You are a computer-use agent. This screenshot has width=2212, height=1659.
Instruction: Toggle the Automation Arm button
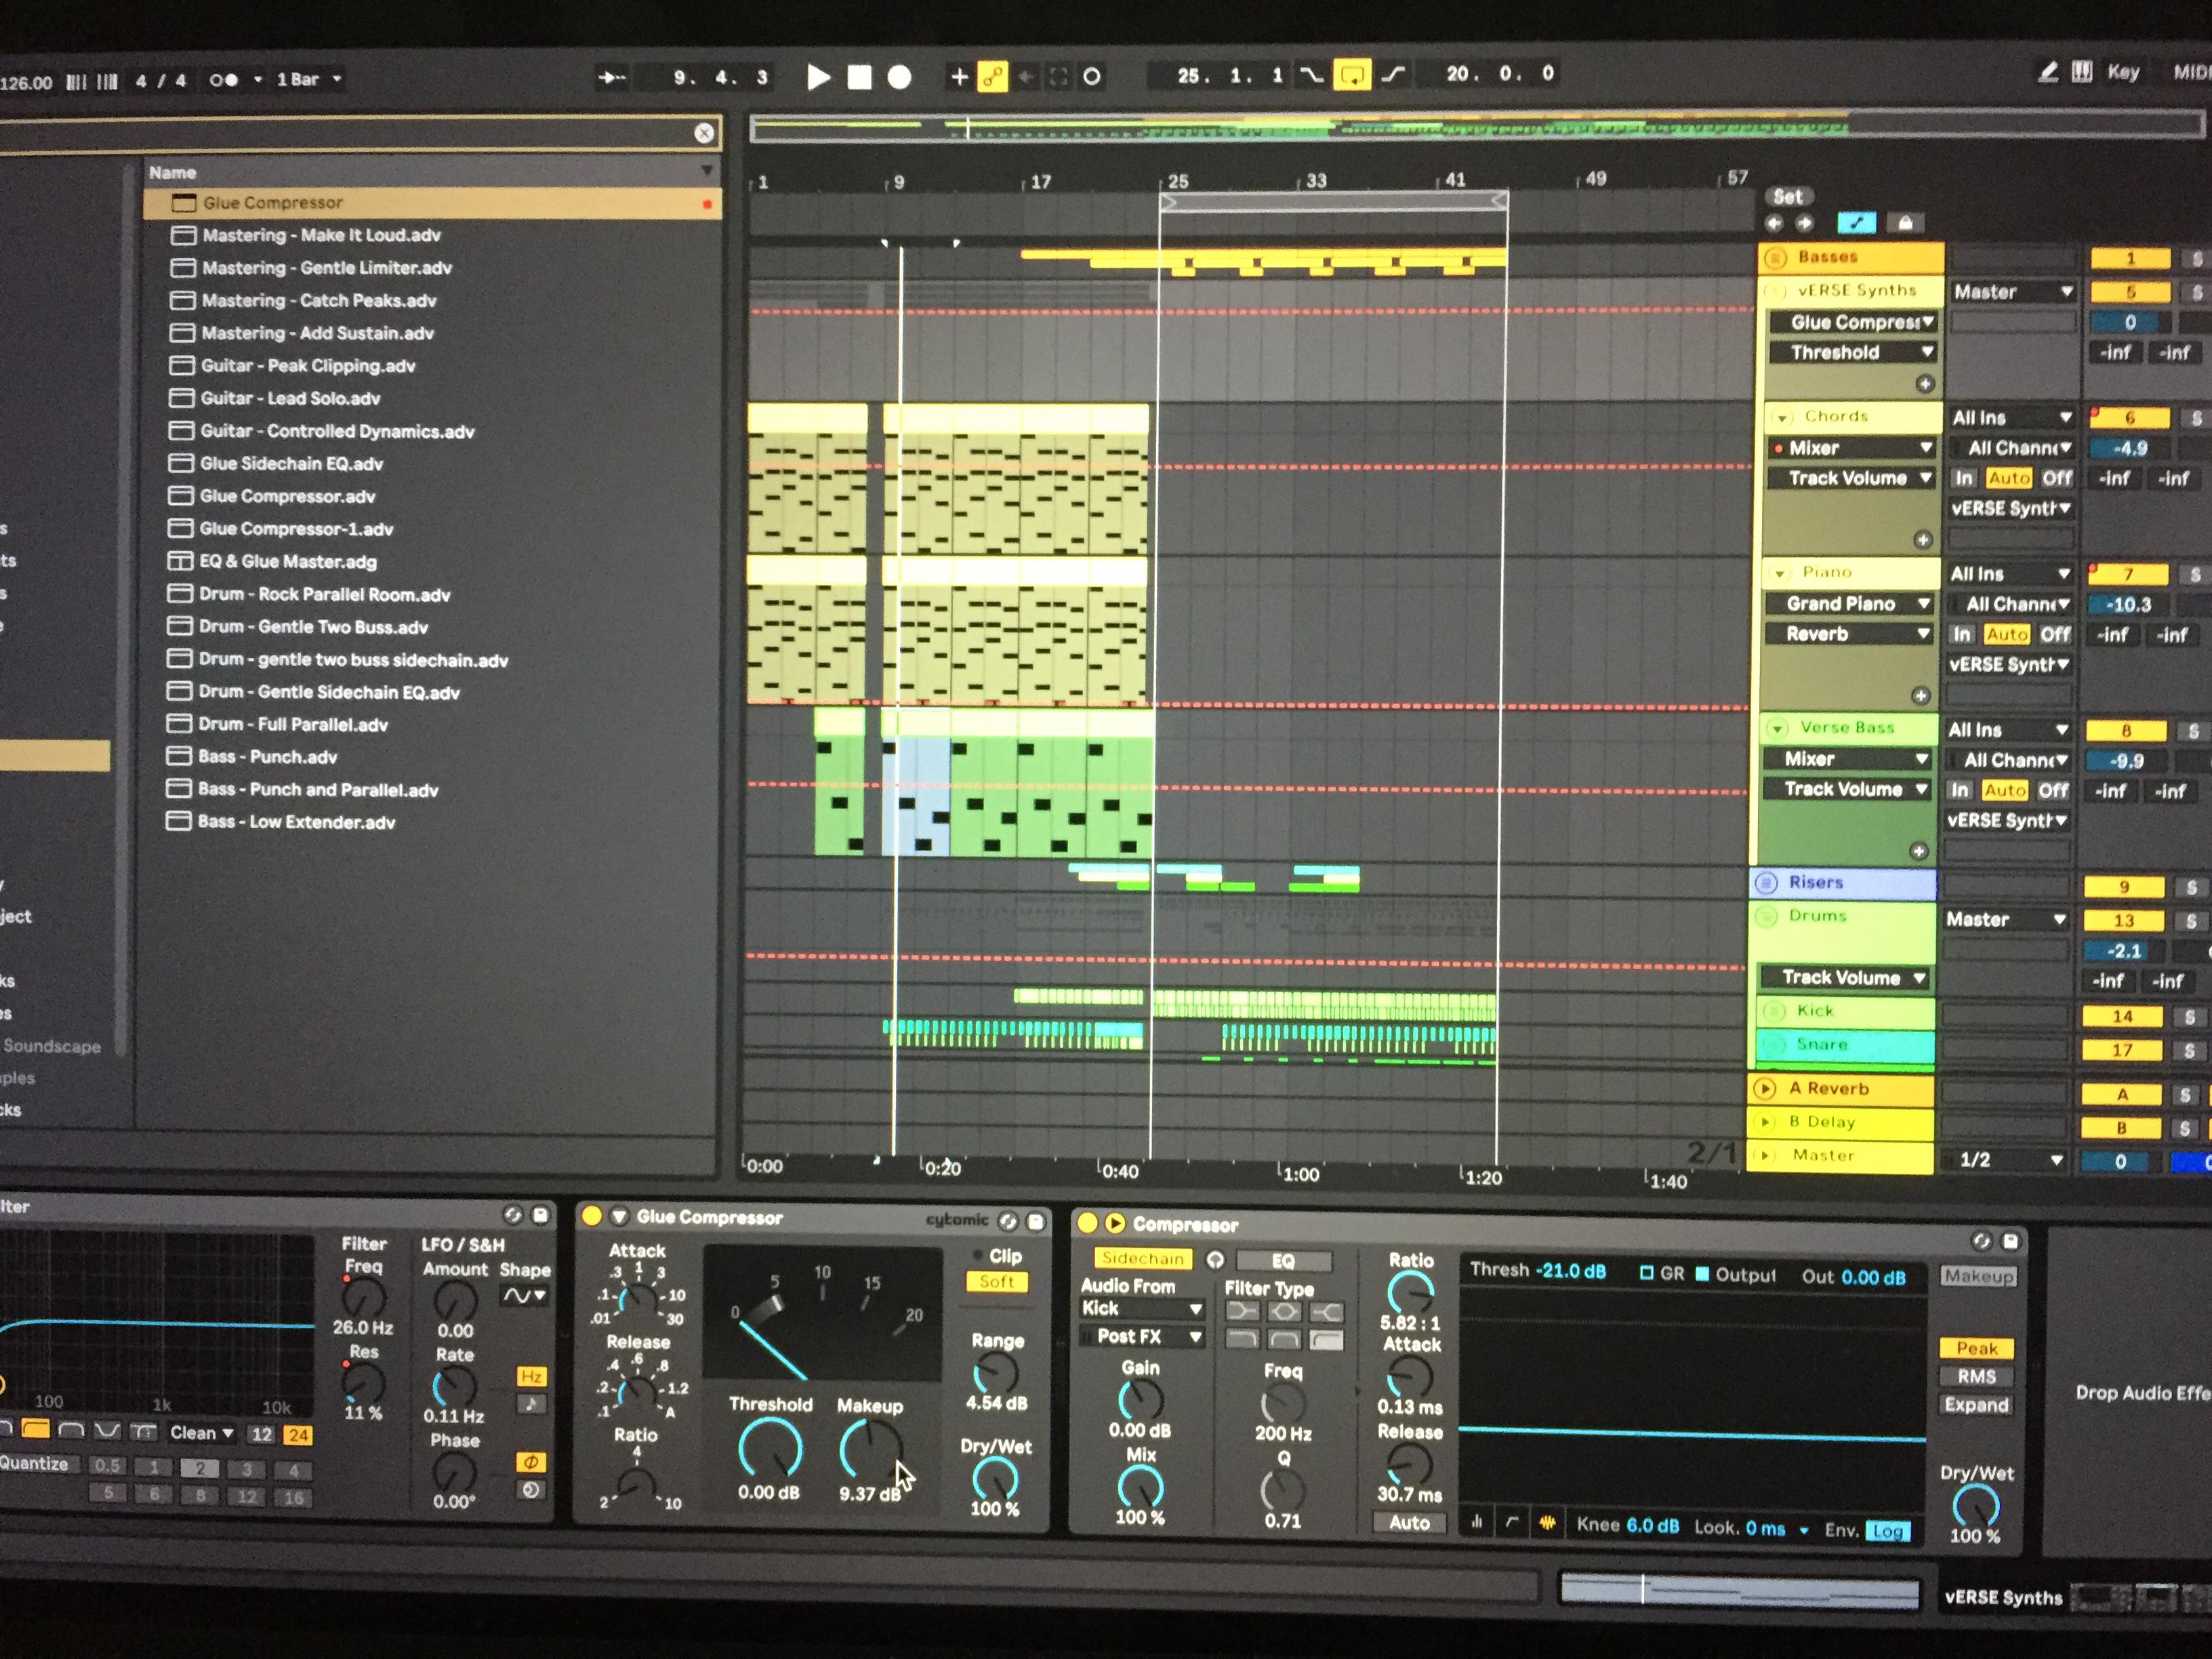coord(992,76)
